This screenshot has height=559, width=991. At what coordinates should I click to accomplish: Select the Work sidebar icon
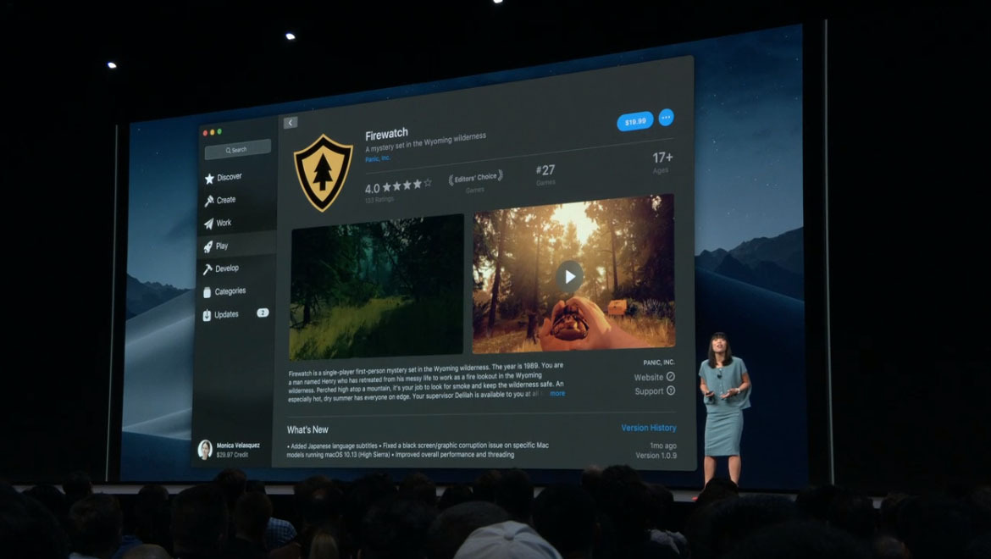click(x=208, y=222)
